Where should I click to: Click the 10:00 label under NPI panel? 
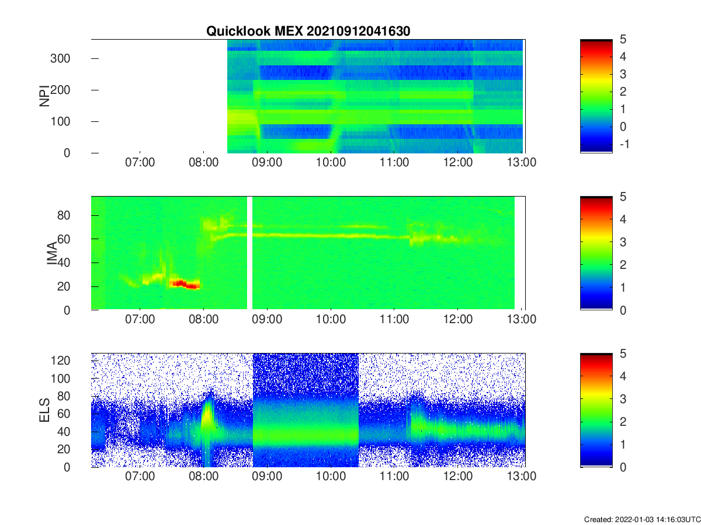[x=331, y=163]
